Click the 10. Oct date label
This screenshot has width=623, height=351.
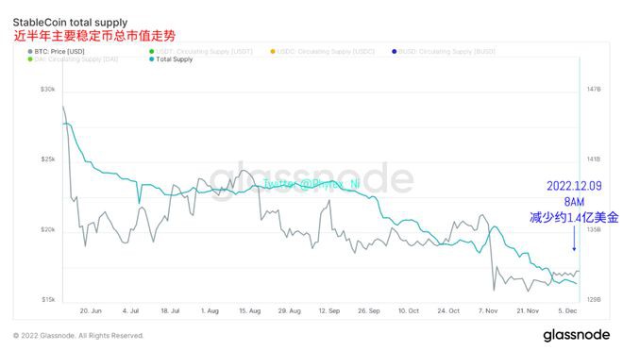pyautogui.click(x=409, y=310)
